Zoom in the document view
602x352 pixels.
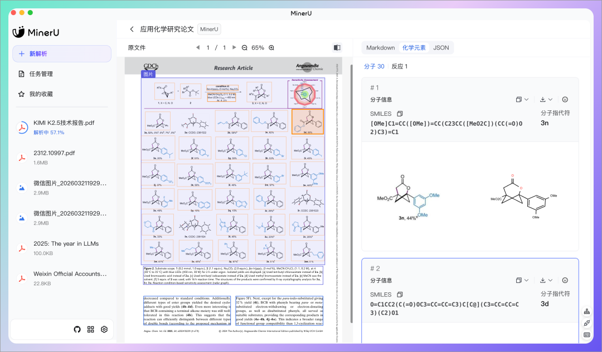coord(271,47)
